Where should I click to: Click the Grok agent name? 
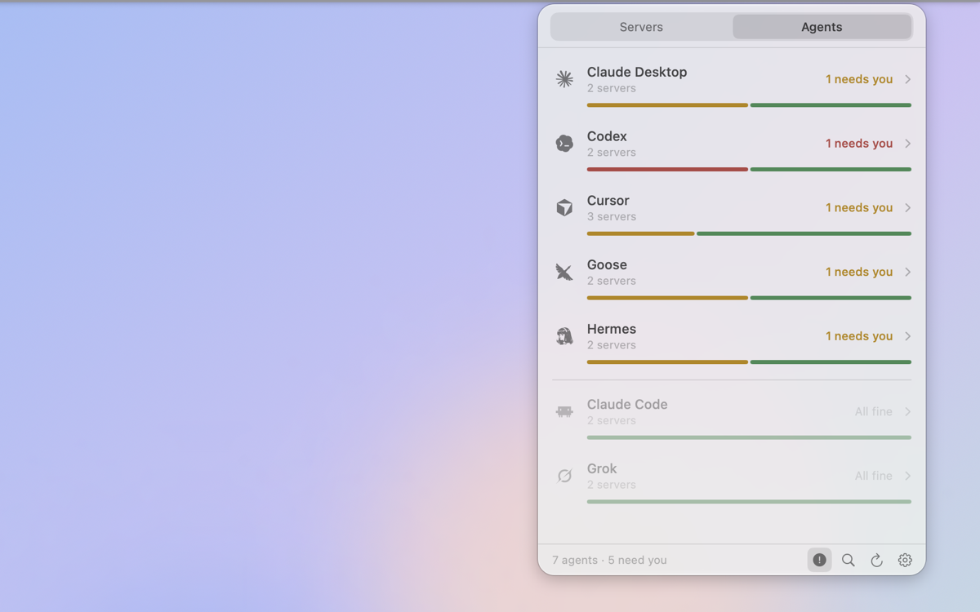(602, 468)
